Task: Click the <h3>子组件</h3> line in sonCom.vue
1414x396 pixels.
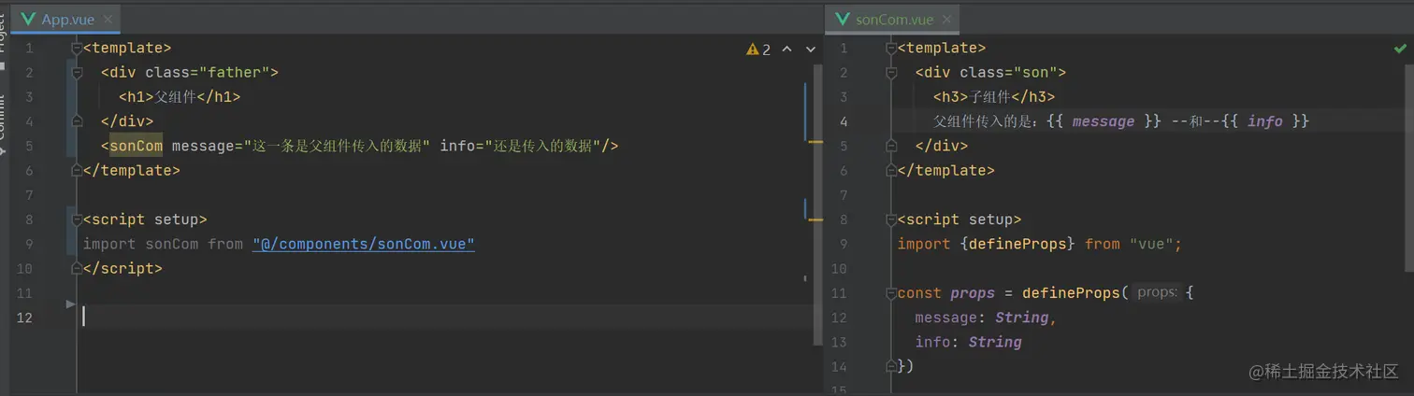Action: tap(994, 97)
